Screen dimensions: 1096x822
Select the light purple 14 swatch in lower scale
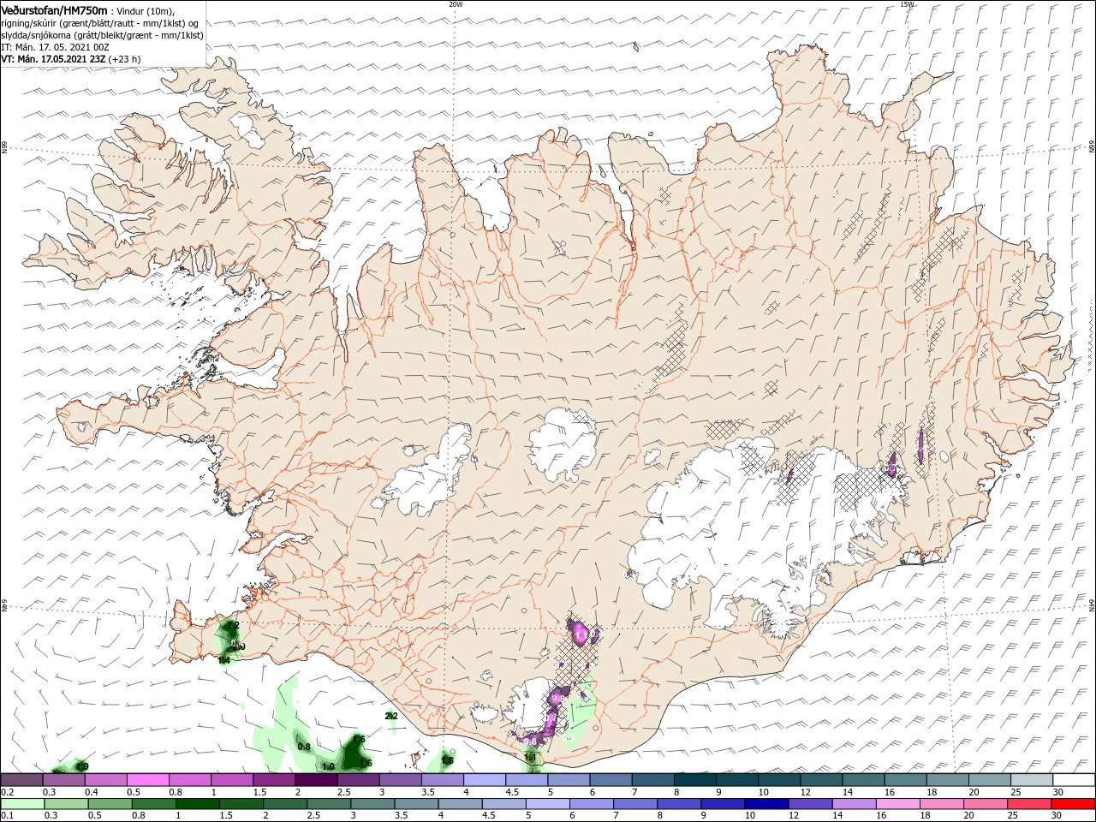(855, 804)
